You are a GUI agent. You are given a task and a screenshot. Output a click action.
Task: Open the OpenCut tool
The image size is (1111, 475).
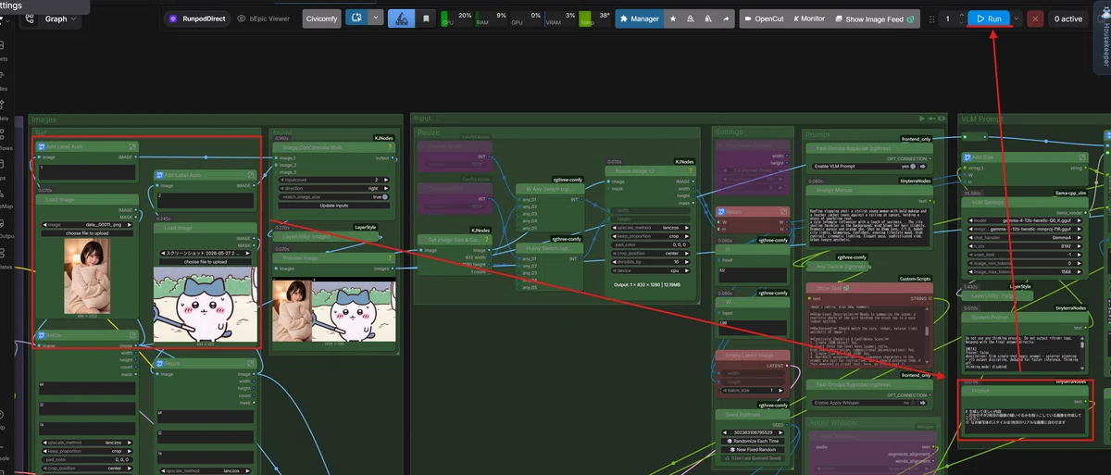click(763, 19)
